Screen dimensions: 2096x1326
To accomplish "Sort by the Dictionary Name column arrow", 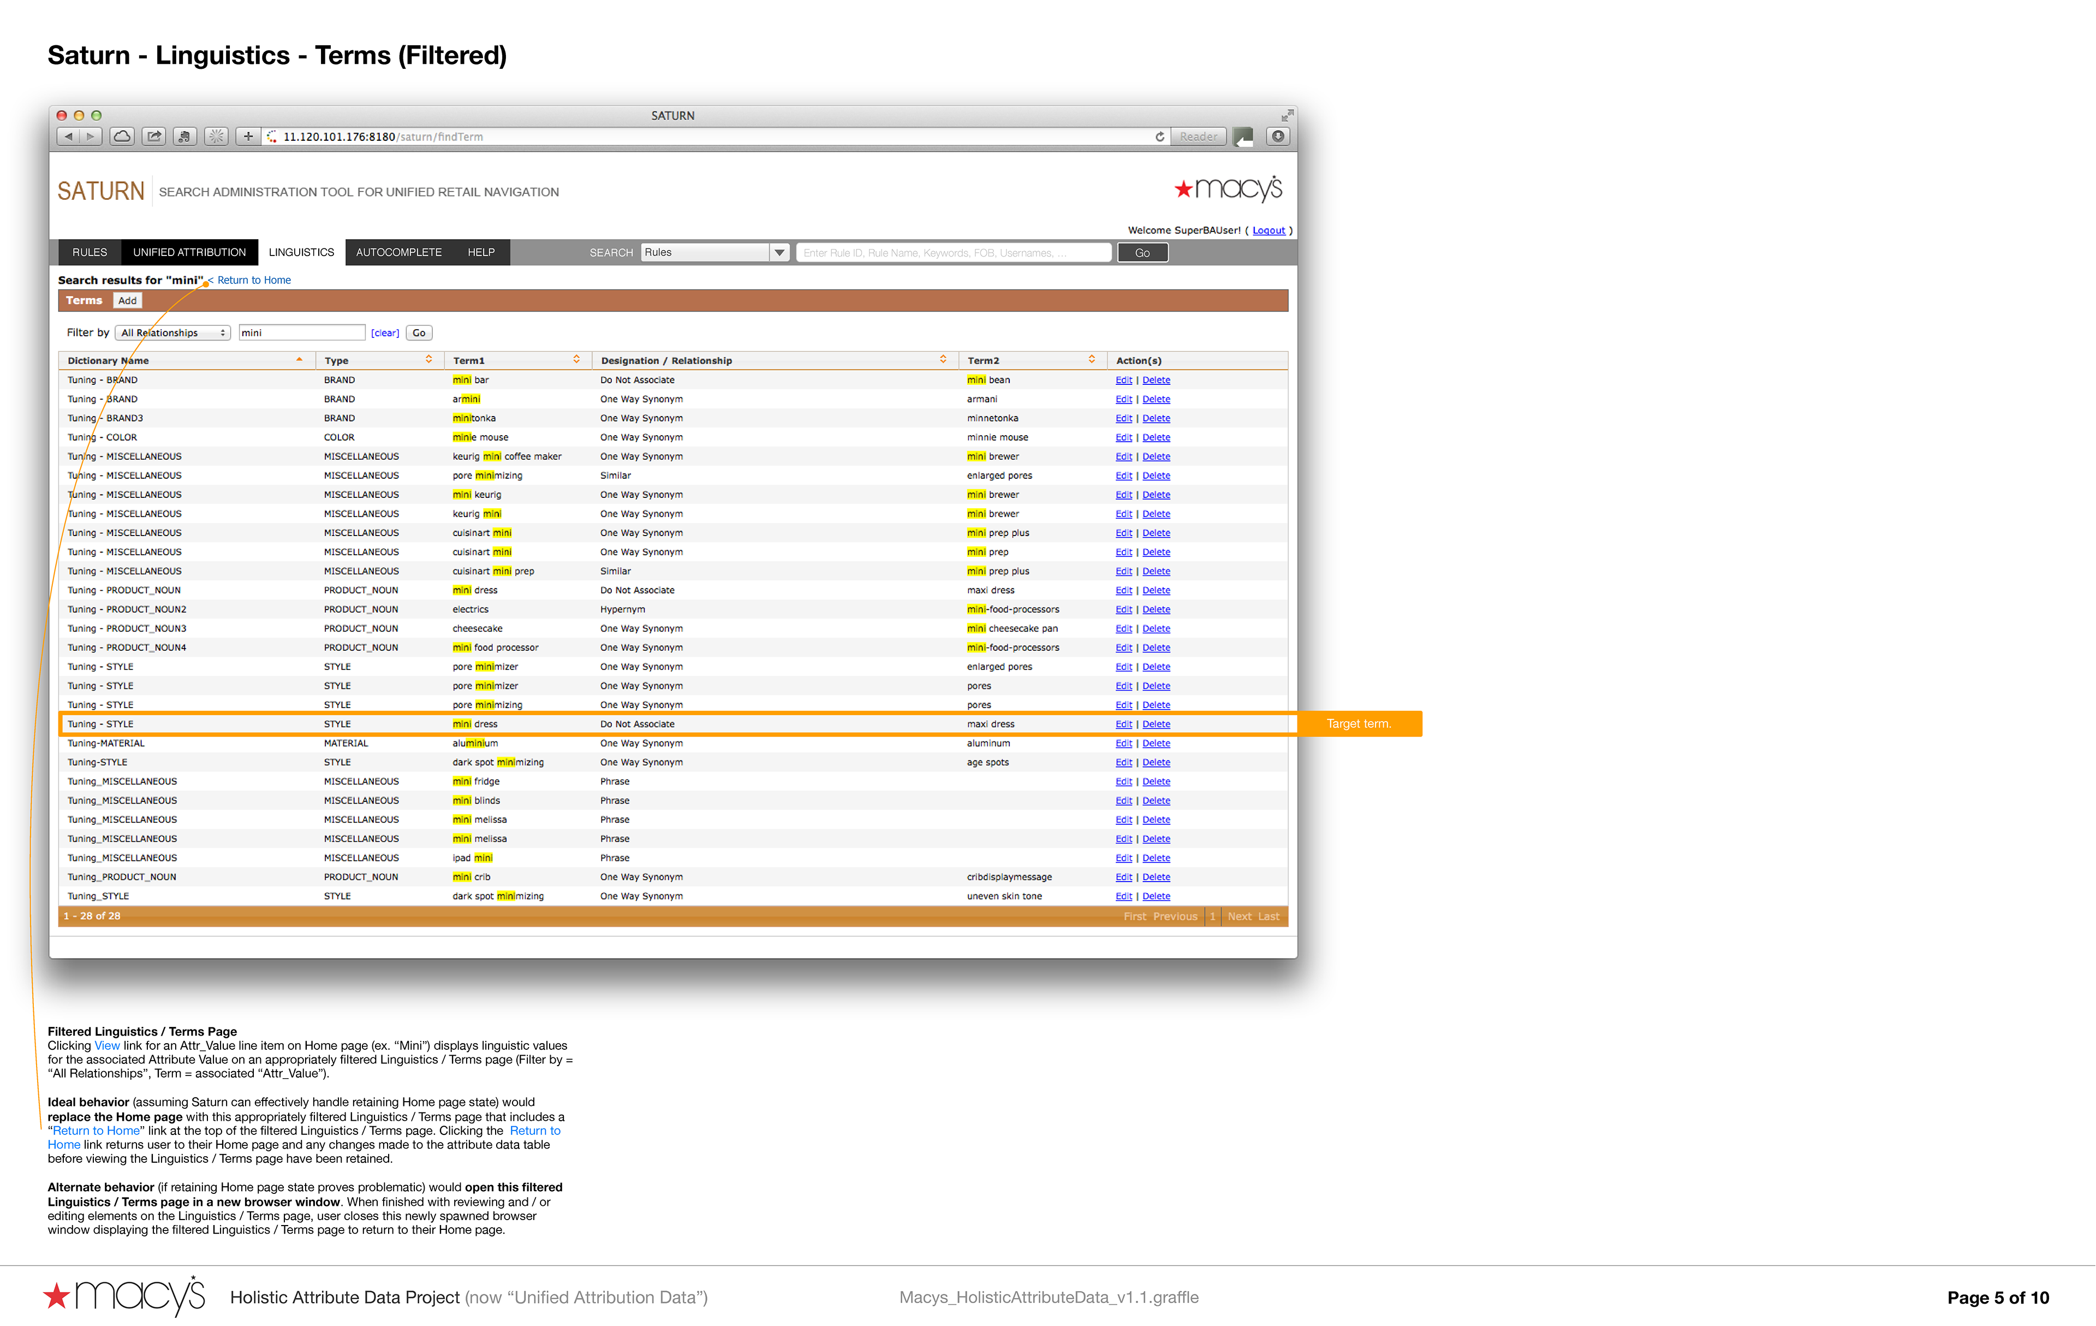I will (x=300, y=360).
